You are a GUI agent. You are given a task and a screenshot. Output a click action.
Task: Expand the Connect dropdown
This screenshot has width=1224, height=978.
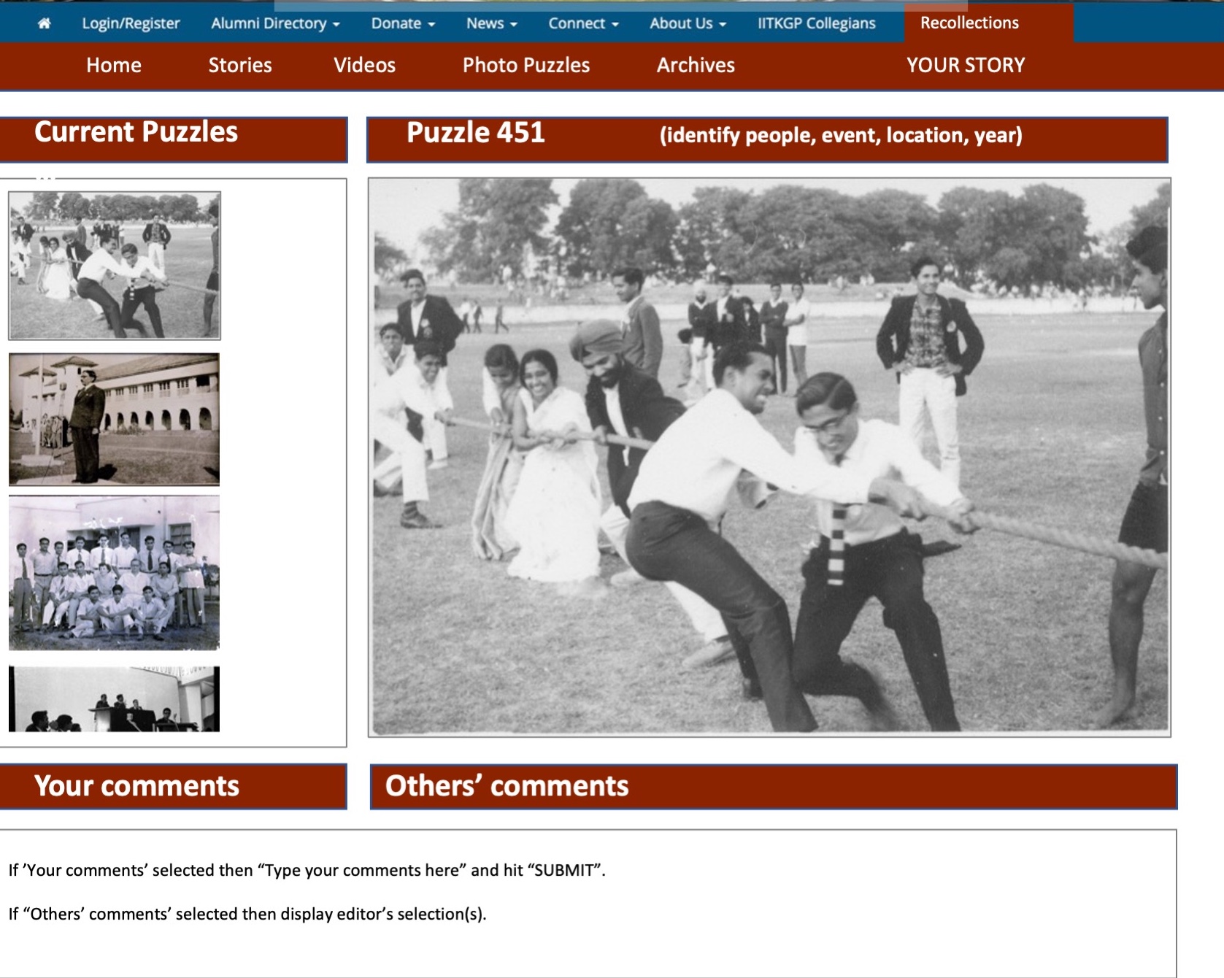pos(583,23)
